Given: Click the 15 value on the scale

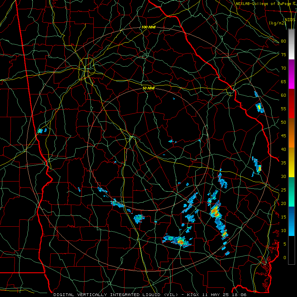Looking at the screenshot, I should (283, 217).
